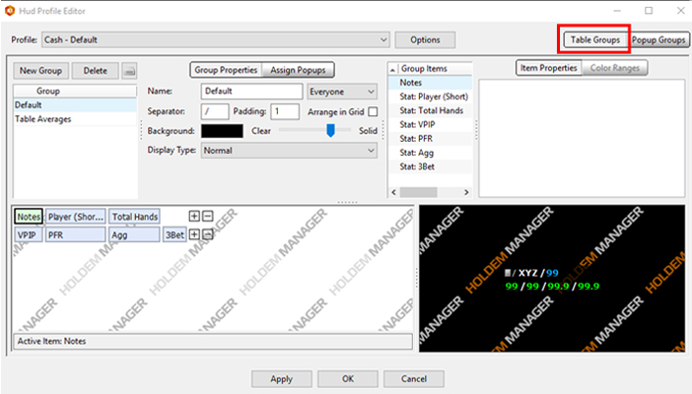Switch to Table Groups tab
The height and width of the screenshot is (394, 692).
[x=595, y=39]
